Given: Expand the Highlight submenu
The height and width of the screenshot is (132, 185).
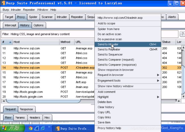Looking at the screenshot, I should 128,97.
